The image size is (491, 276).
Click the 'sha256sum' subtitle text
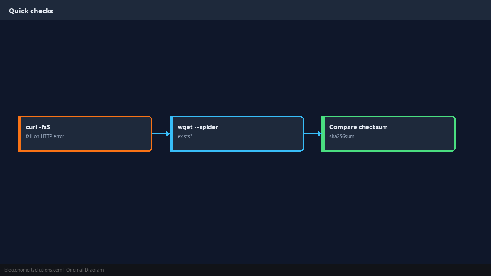pyautogui.click(x=341, y=136)
